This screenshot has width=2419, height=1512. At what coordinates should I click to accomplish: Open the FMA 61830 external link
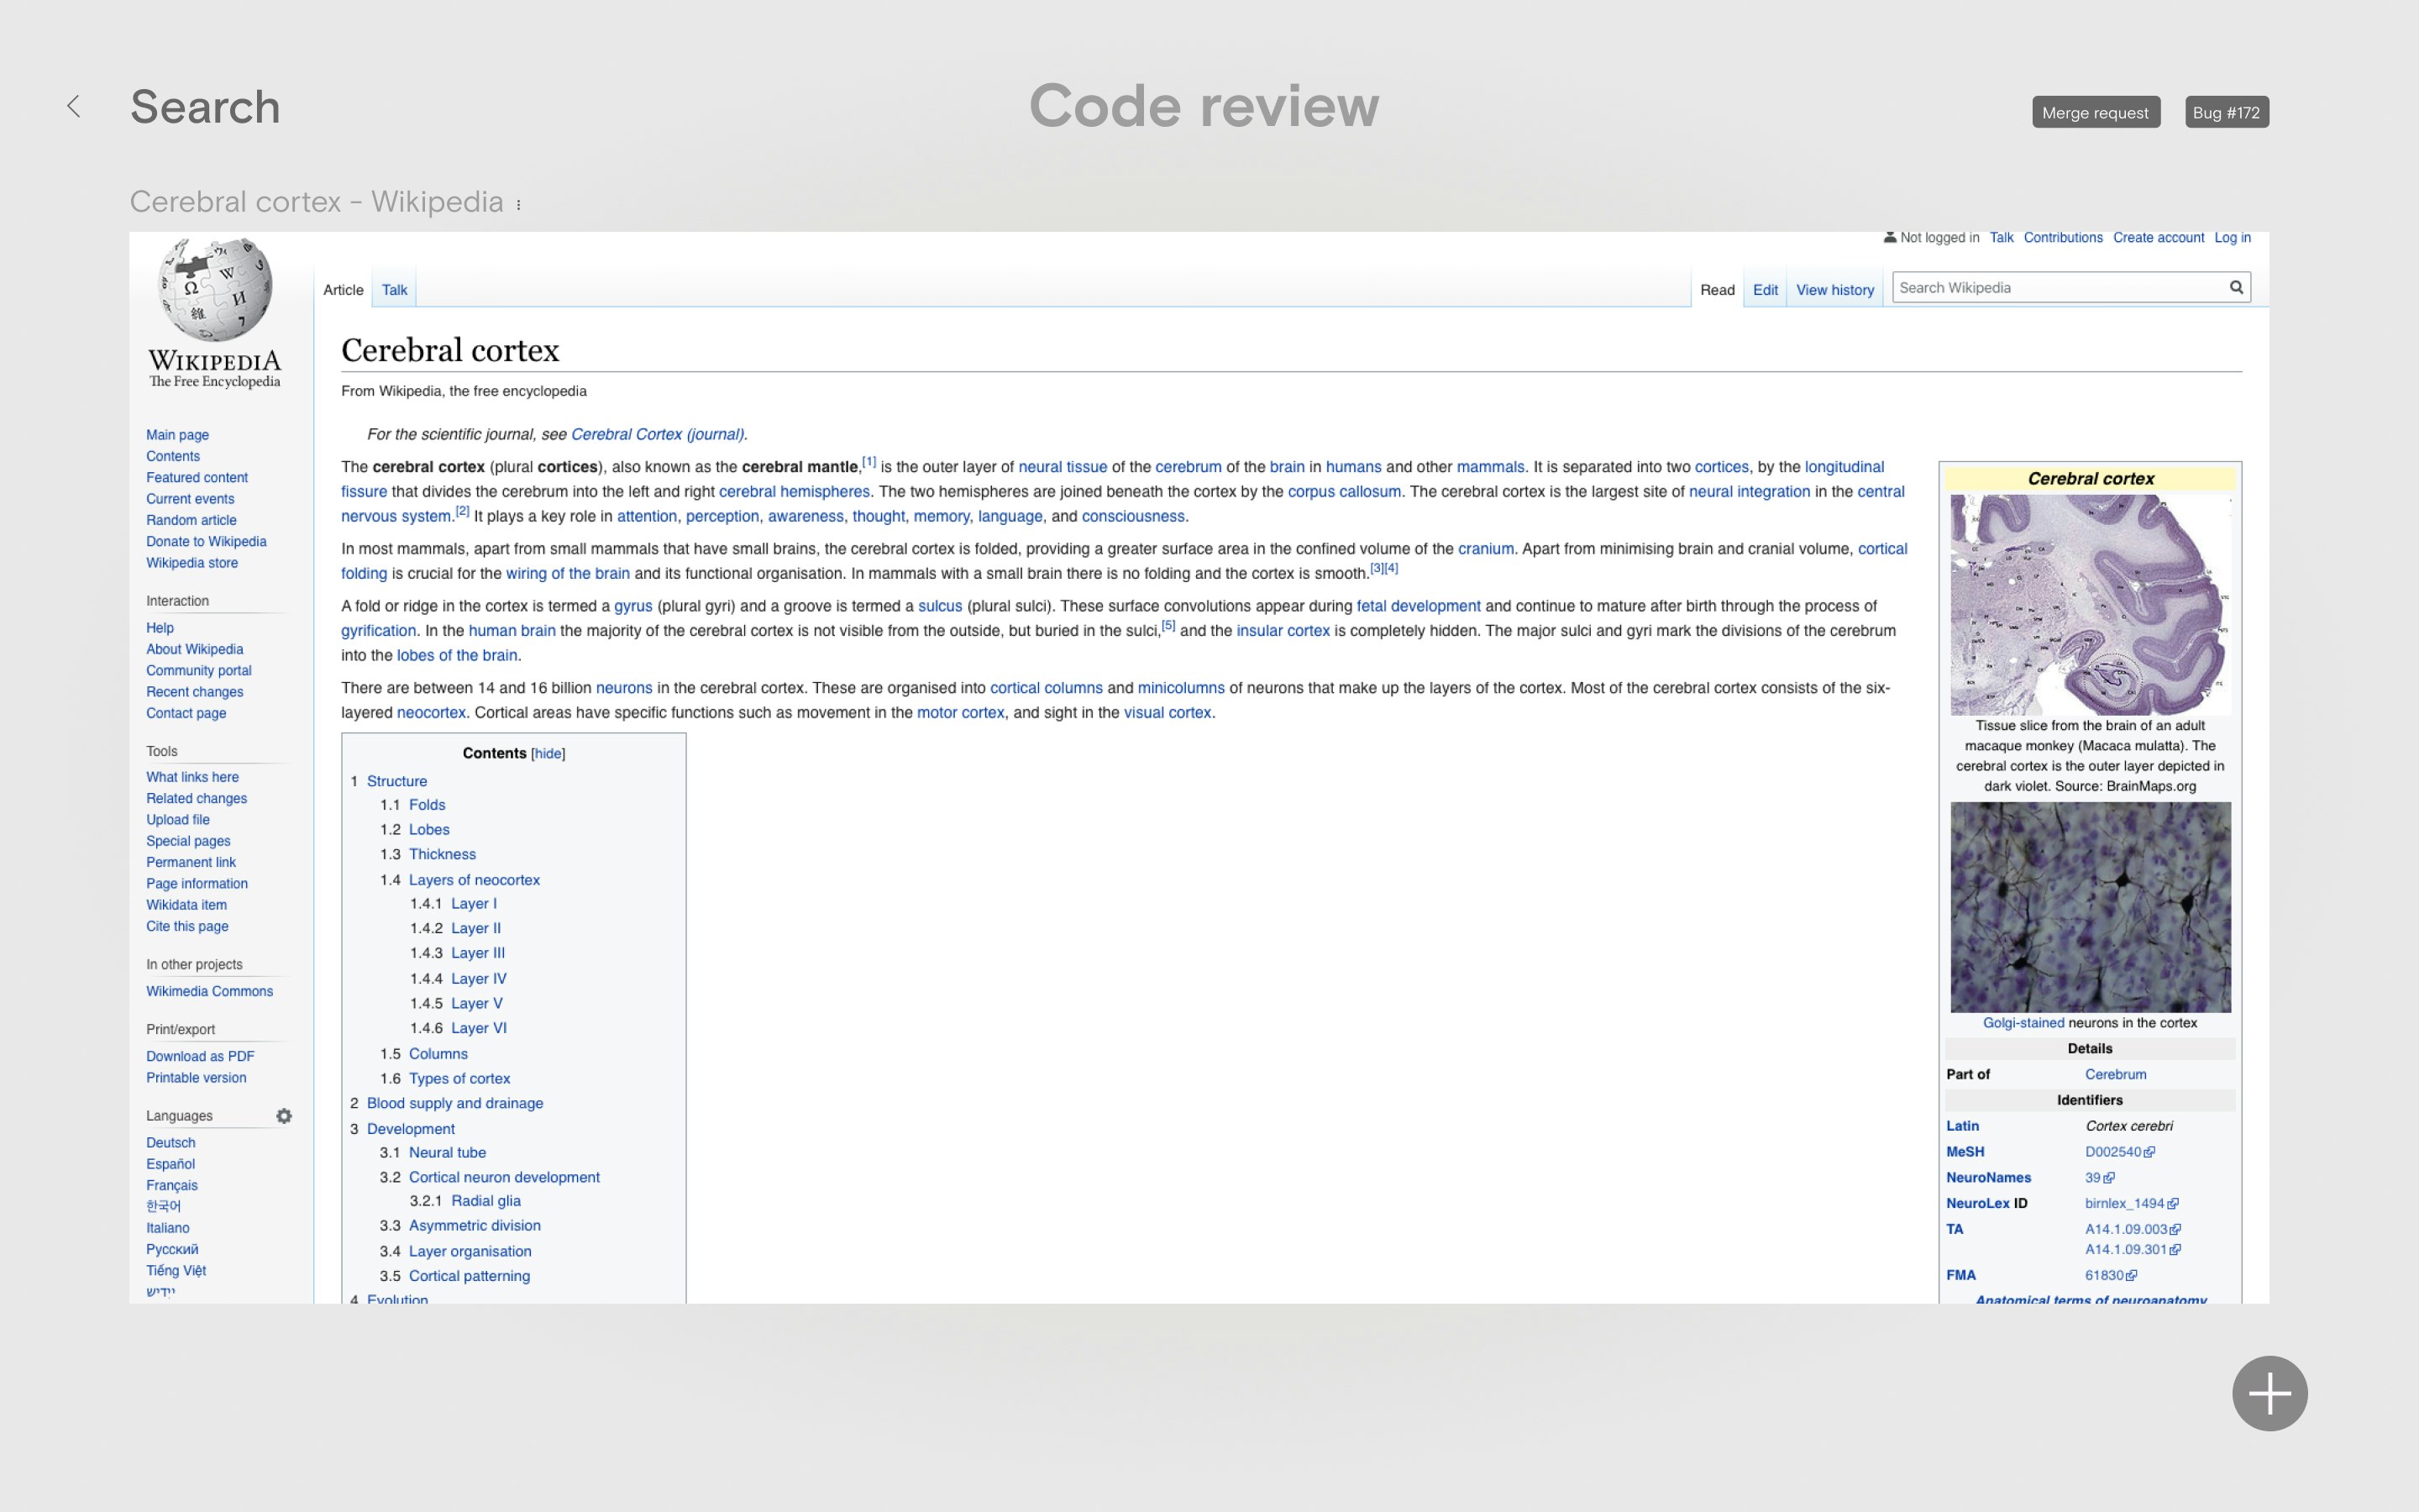coord(2109,1275)
